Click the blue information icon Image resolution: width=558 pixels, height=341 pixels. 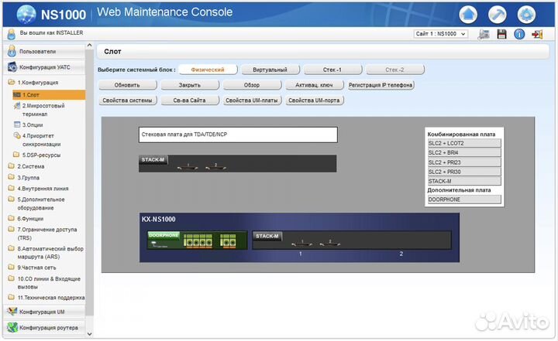coord(519,34)
